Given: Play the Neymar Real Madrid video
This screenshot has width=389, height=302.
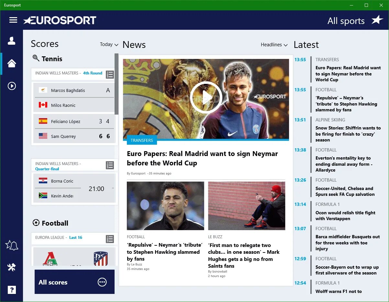Looking at the screenshot, I should [206, 97].
